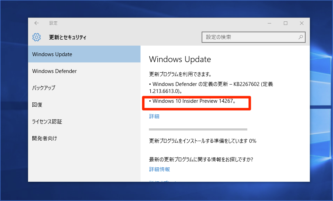Click the 更新とセキュリティ title
This screenshot has height=201, width=333.
click(x=67, y=37)
